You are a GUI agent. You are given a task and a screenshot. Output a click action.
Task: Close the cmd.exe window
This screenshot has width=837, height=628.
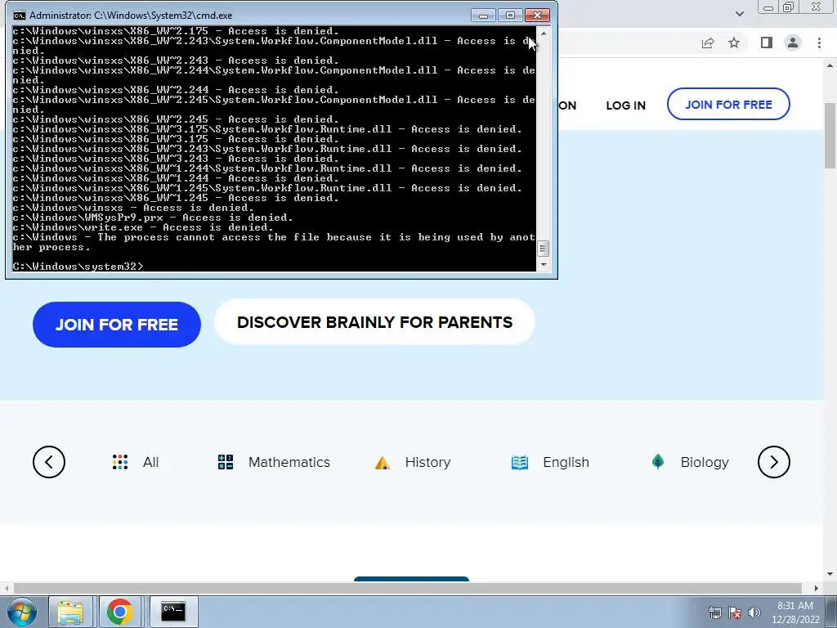(x=538, y=15)
